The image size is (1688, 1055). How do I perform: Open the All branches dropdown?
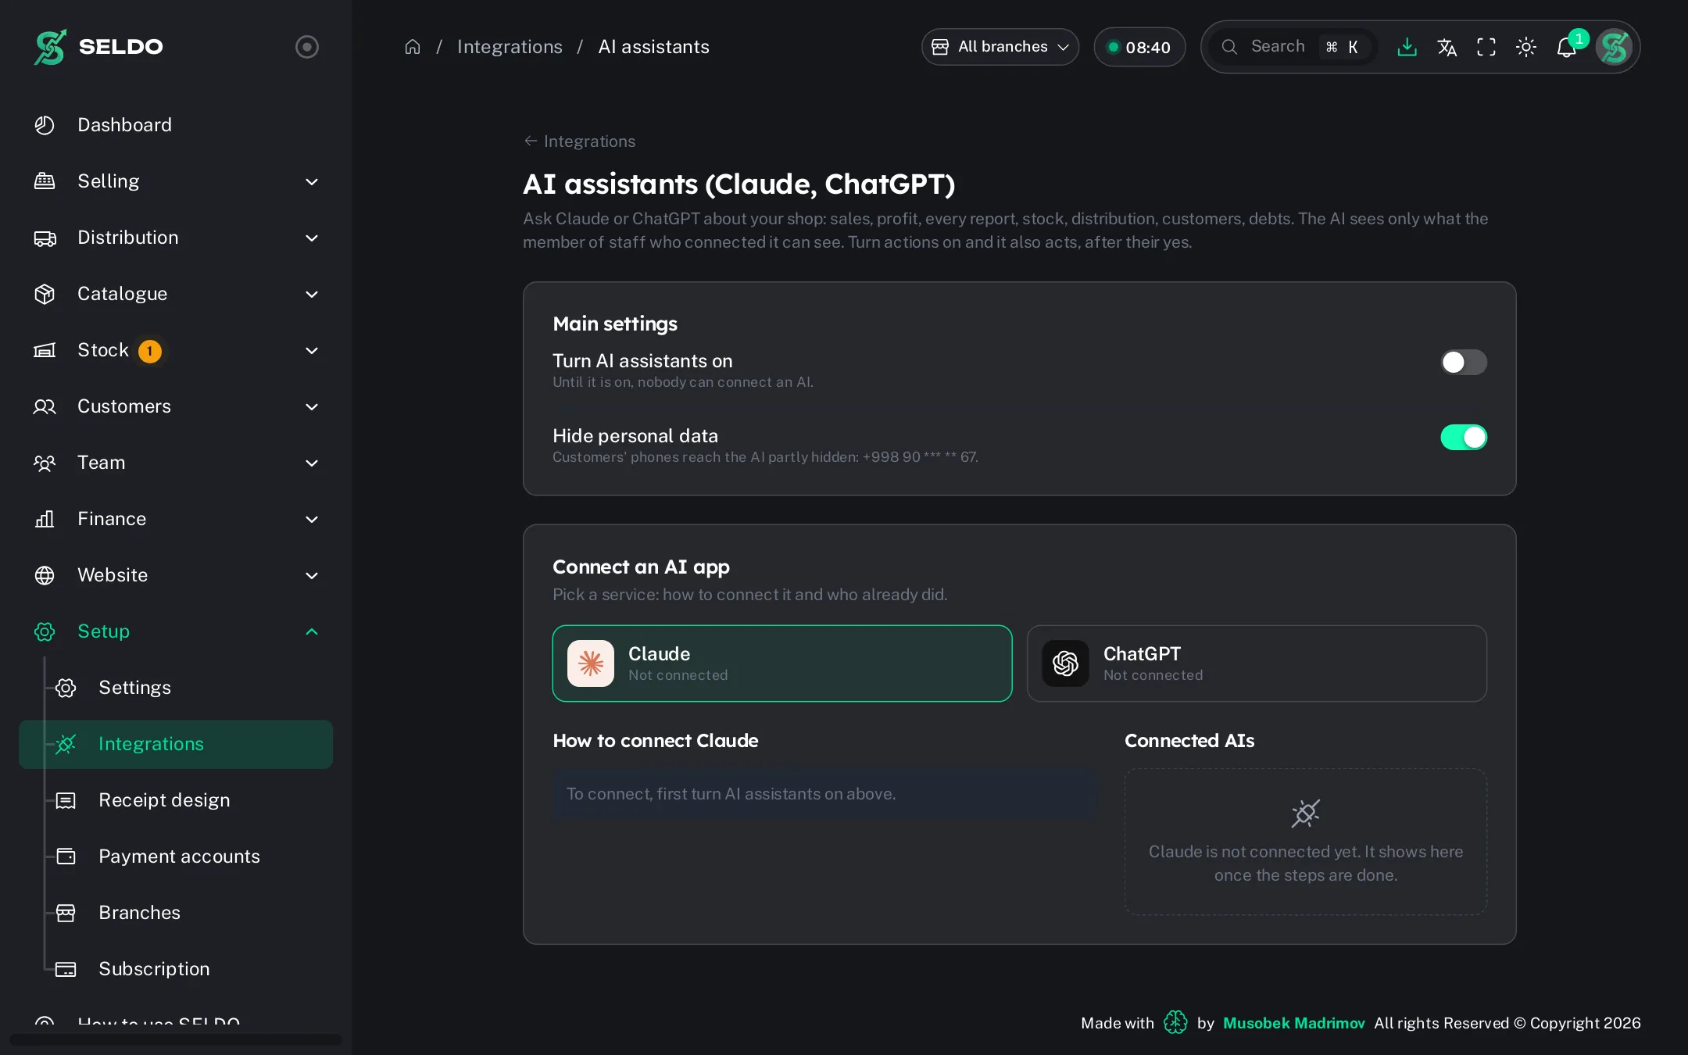tap(1000, 47)
